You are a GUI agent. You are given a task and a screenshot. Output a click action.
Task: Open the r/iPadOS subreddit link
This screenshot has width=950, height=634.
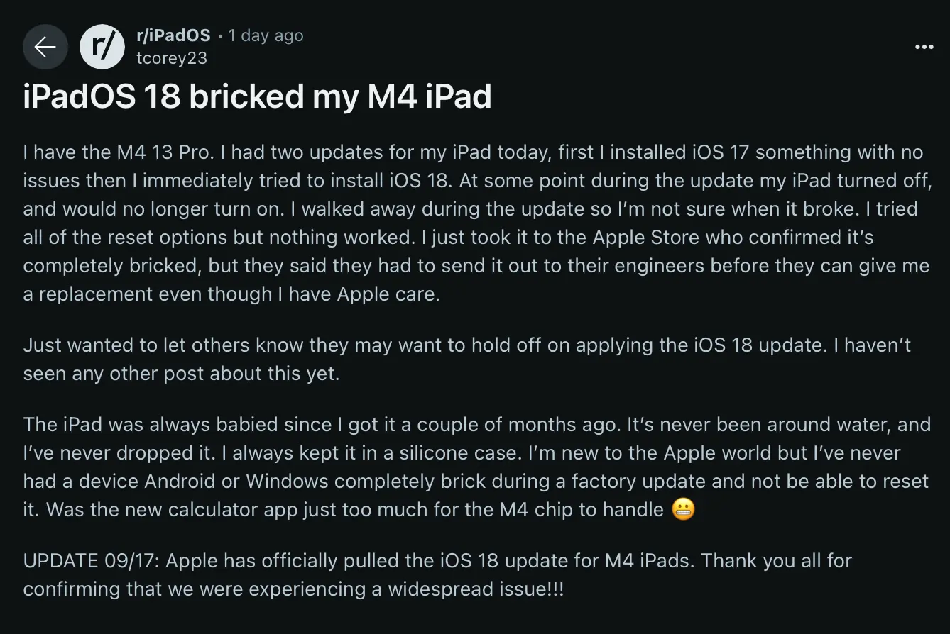[x=173, y=35]
